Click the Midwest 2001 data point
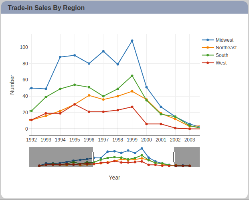 161,107
